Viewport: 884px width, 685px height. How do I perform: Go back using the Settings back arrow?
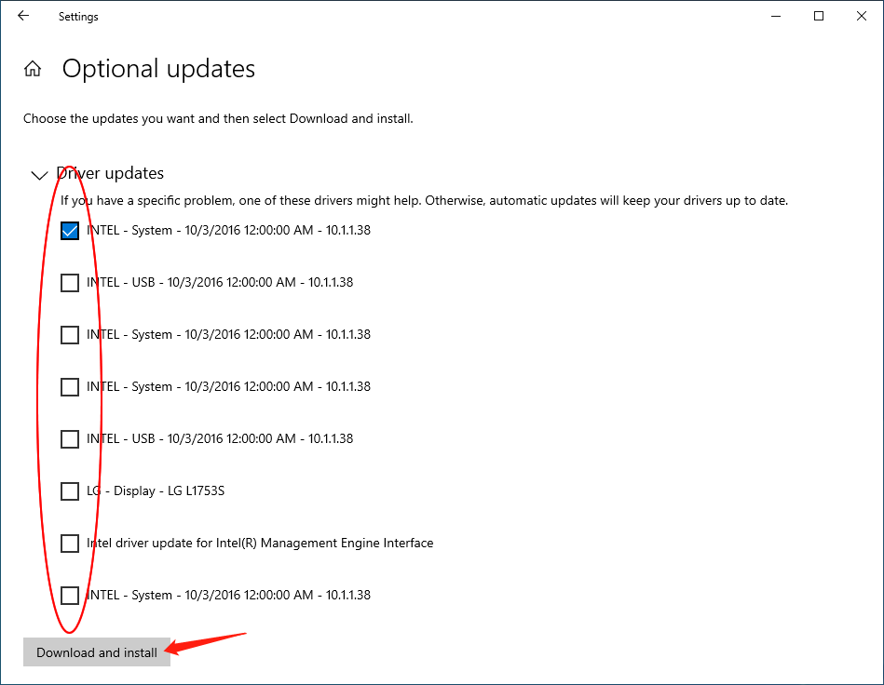[23, 16]
